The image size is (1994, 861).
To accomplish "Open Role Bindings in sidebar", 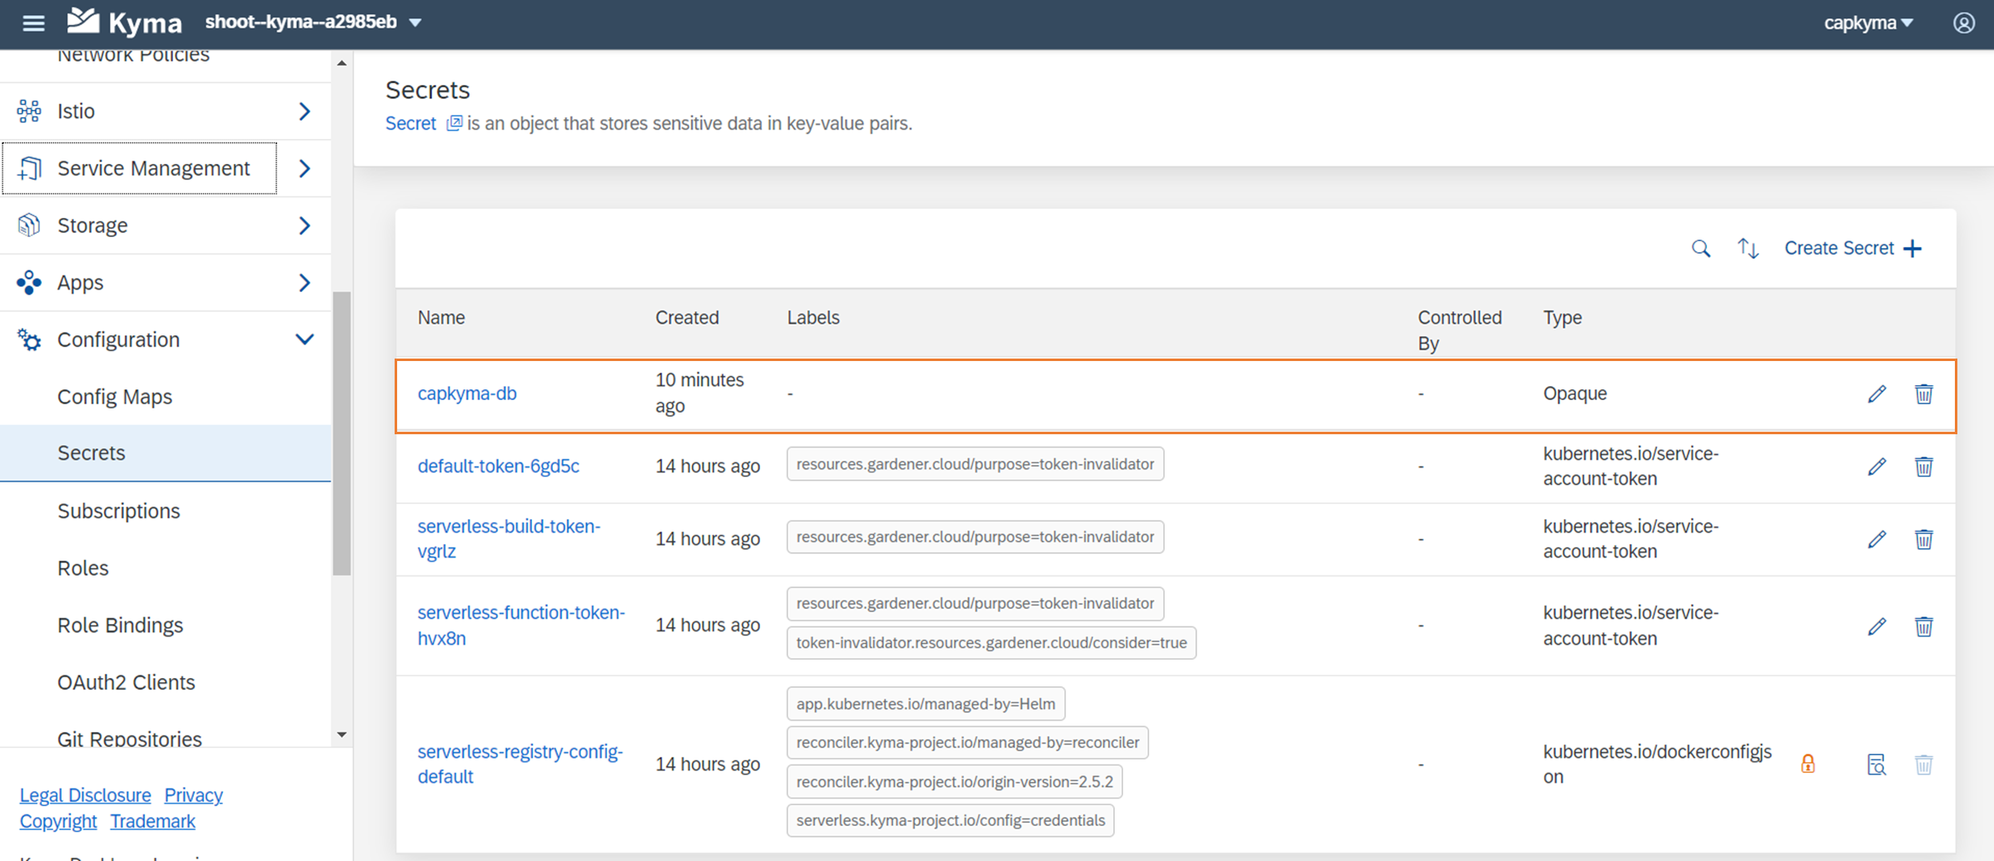I will [x=120, y=625].
